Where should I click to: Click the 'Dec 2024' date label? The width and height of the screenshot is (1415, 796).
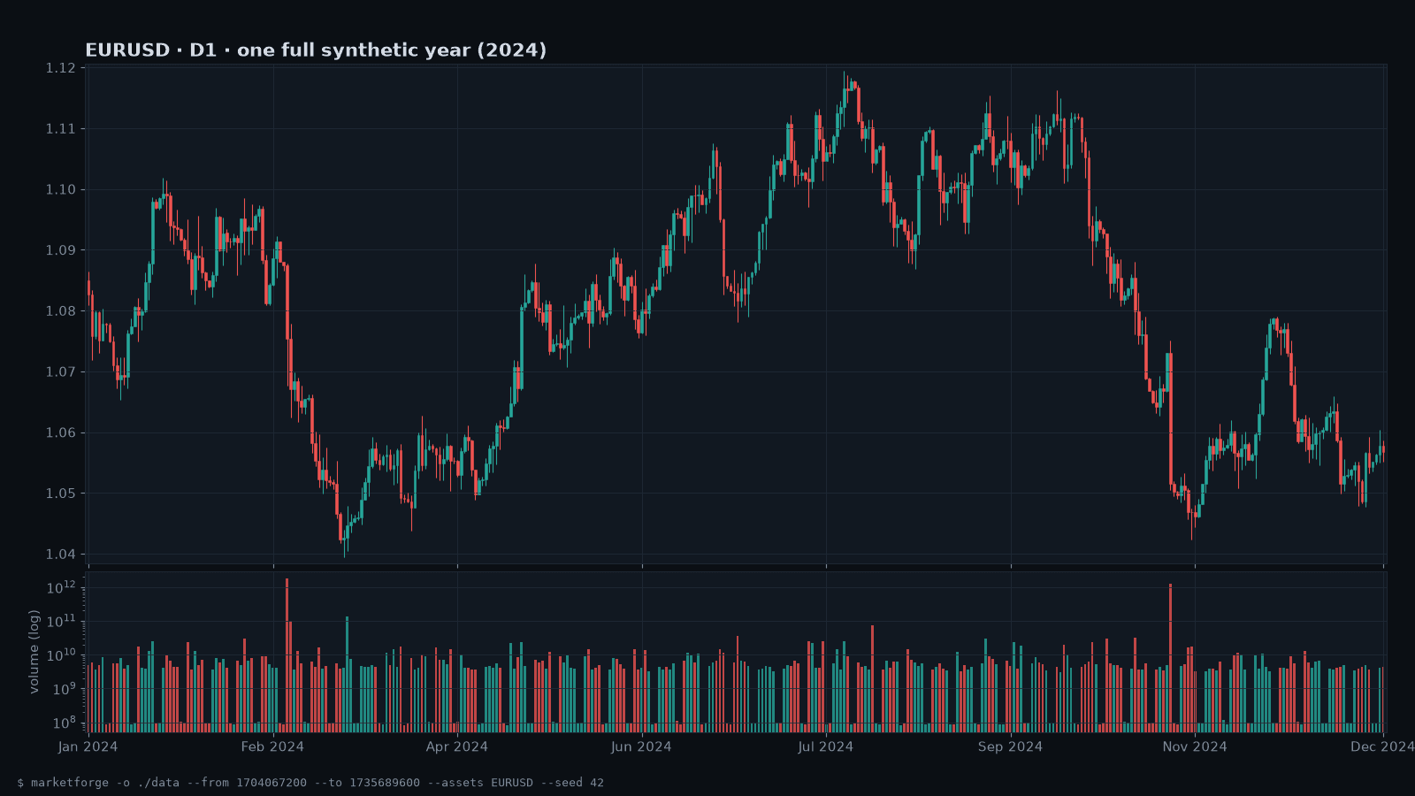pos(1382,746)
